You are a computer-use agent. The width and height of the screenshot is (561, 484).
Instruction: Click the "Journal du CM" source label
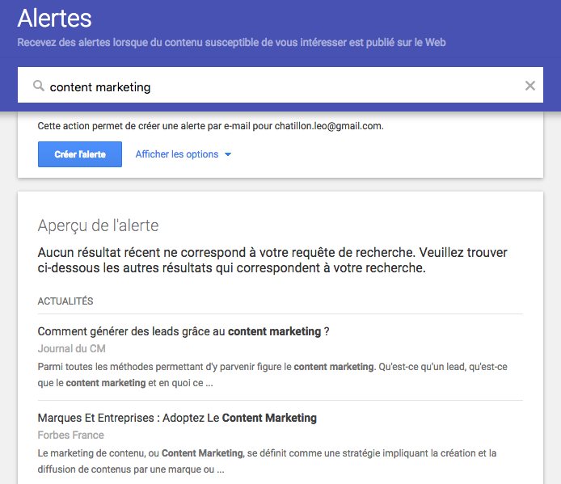coord(72,349)
